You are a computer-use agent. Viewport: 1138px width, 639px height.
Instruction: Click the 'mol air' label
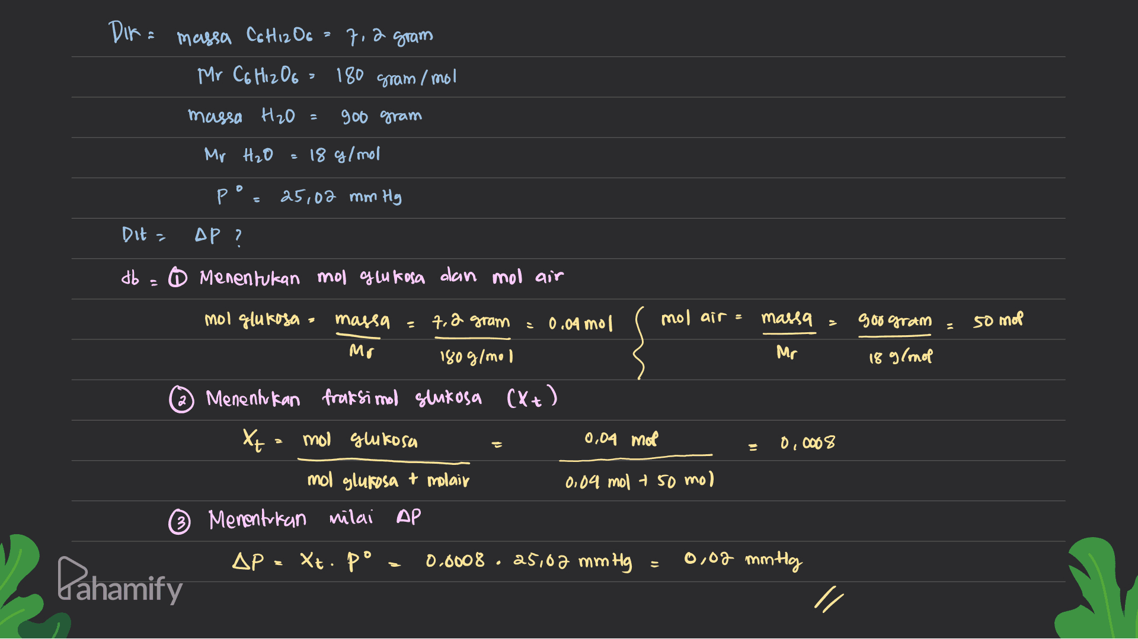tap(693, 318)
